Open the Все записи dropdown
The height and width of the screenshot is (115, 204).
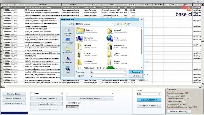pyautogui.click(x=46, y=93)
